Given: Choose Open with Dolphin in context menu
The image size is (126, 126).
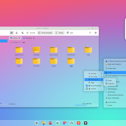Looking at the screenshot, I should click(115, 64).
